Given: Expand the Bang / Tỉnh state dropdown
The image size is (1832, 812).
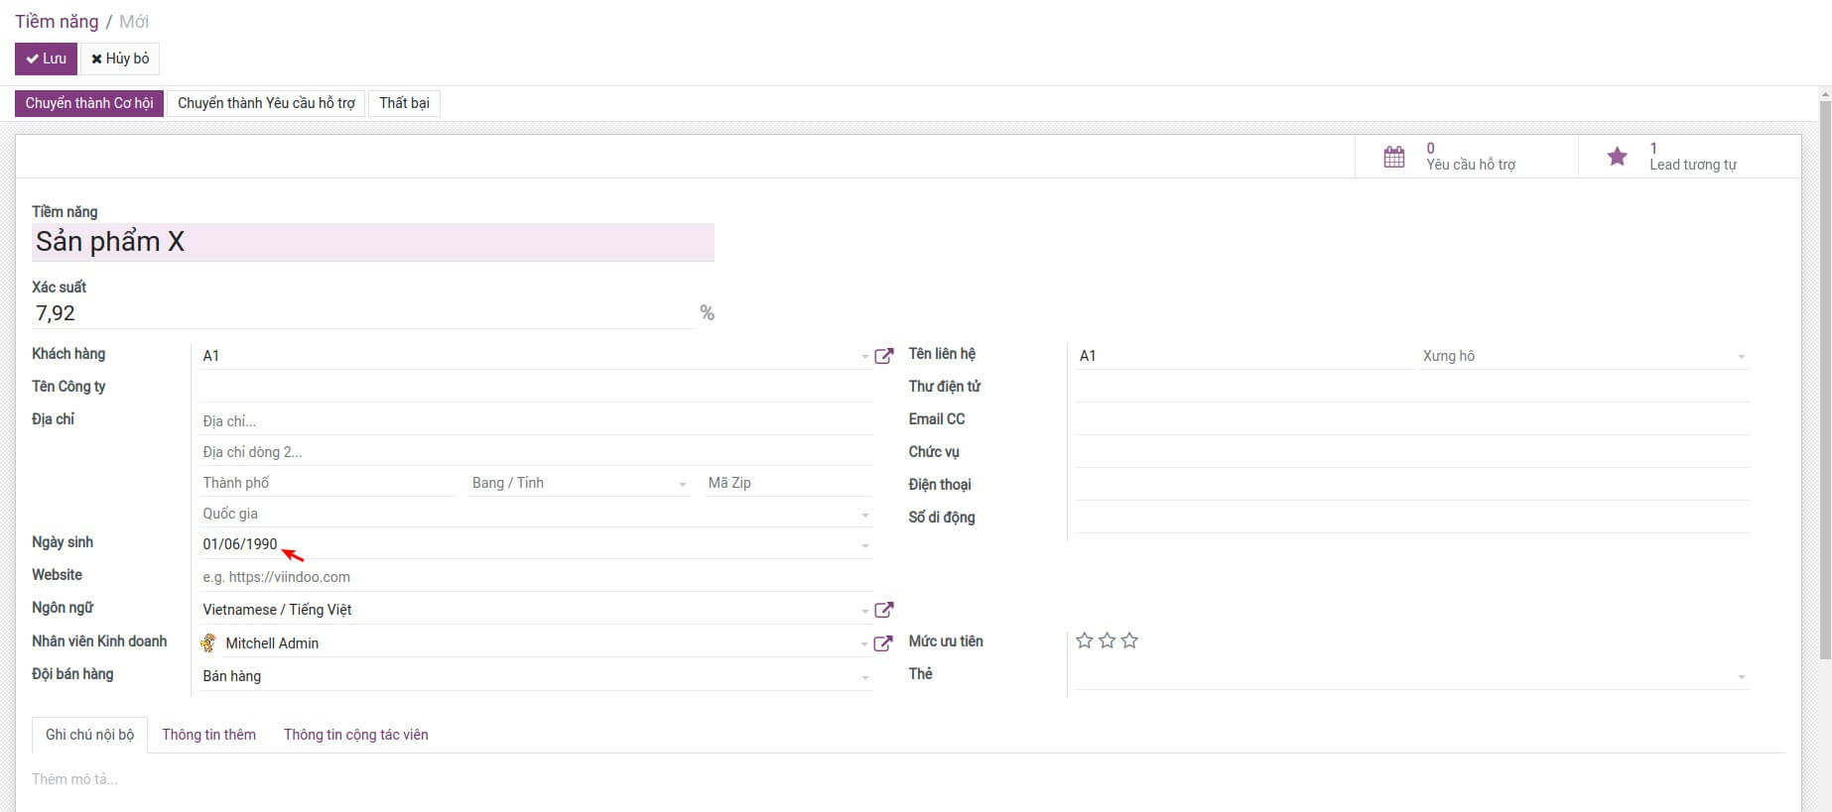Looking at the screenshot, I should [x=682, y=484].
